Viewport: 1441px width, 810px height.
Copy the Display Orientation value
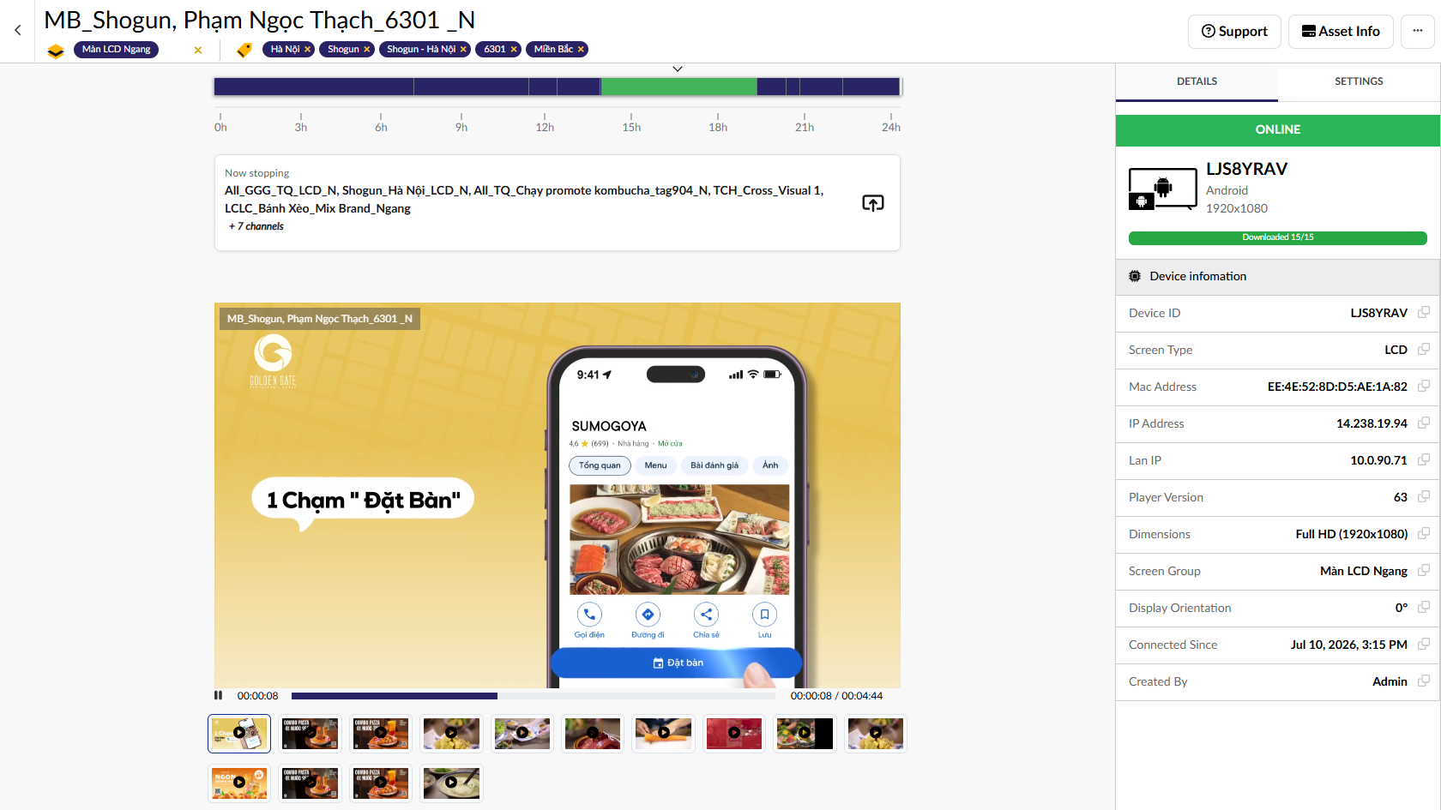coord(1424,607)
